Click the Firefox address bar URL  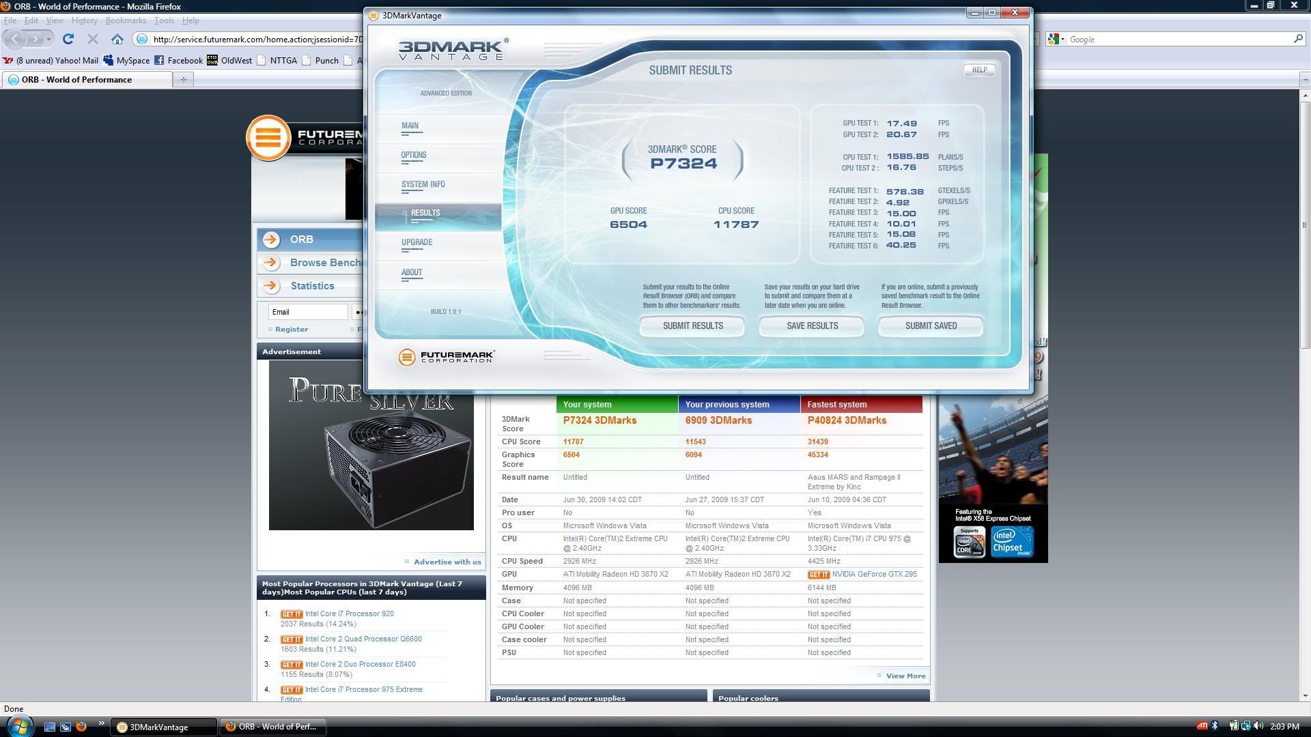(257, 40)
